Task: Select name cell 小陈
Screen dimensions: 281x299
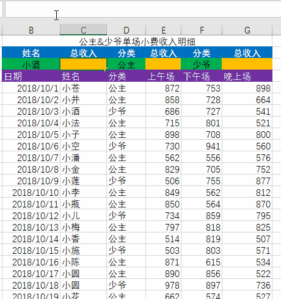Action: point(83,261)
